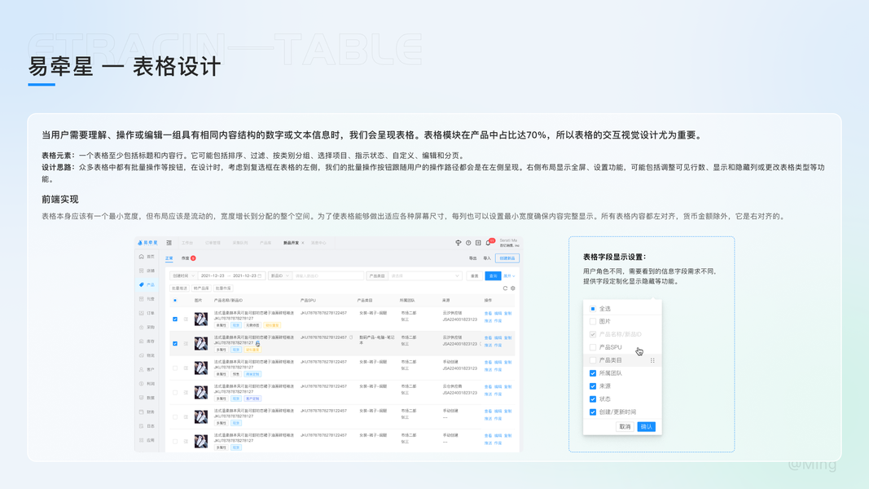Image resolution: width=869 pixels, height=489 pixels.
Task: Open 财务 in the left sidebar
Action: pyautogui.click(x=147, y=412)
